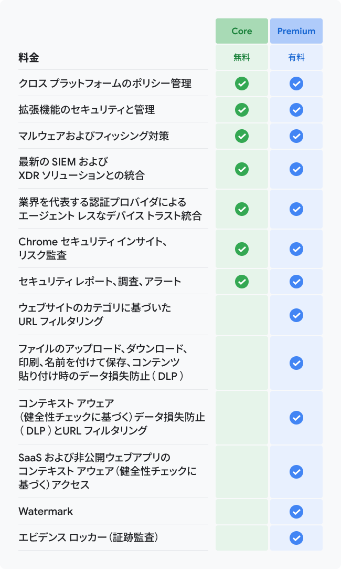Click Premium checkmark for Watermark row
341x569 pixels.
click(296, 511)
